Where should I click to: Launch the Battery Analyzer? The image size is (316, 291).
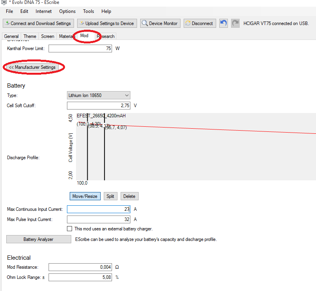point(38,239)
